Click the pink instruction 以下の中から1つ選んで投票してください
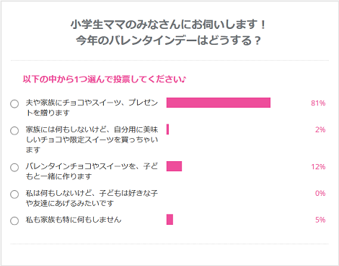Image resolution: width=339 pixels, height=266 pixels. [x=105, y=79]
